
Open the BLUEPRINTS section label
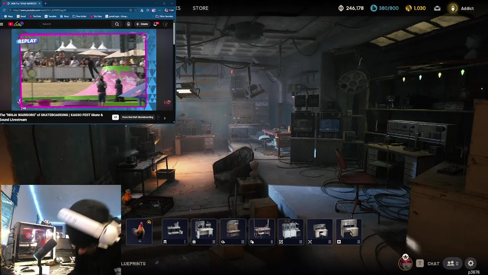[133, 264]
